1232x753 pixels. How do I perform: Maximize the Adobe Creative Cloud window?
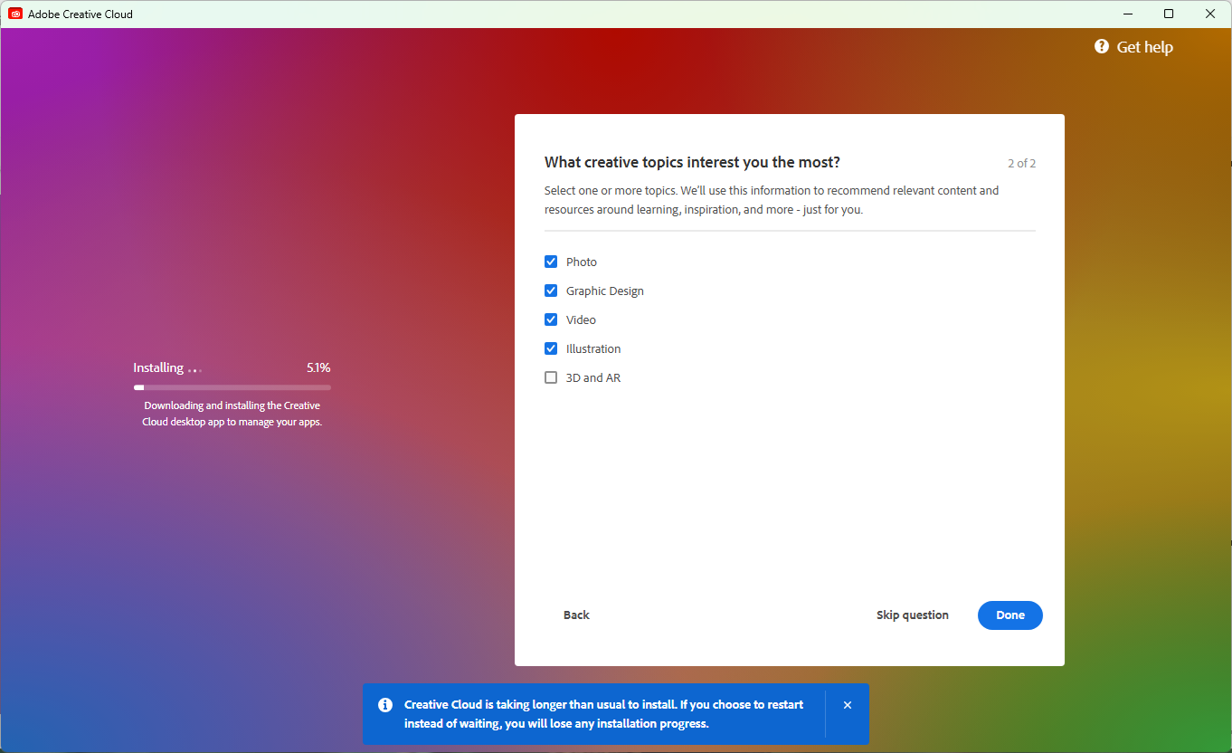(1168, 14)
